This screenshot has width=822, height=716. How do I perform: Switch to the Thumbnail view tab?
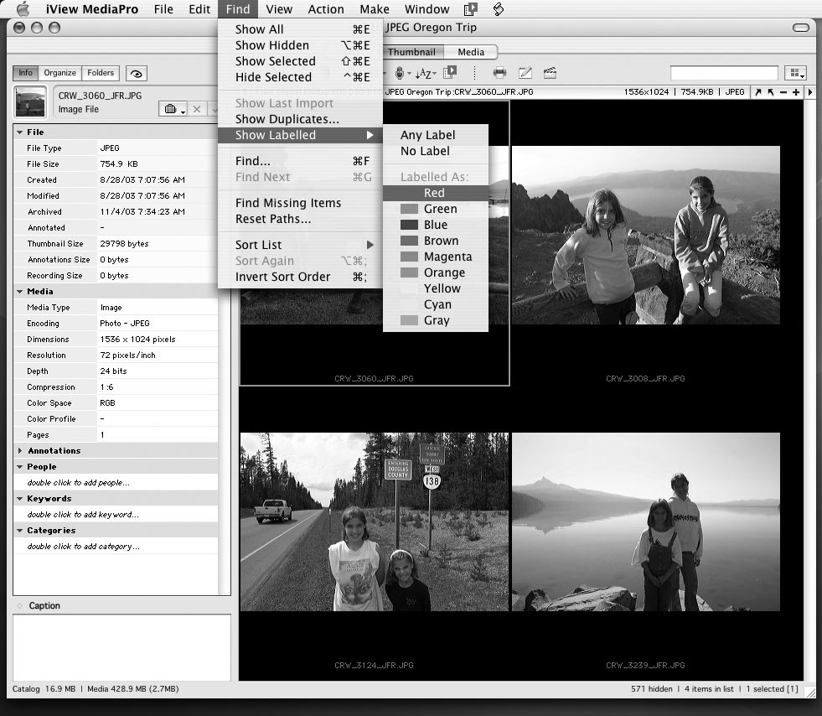412,52
